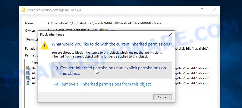Click the yellow warning triangle icon
Image resolution: width=242 pixels, height=108 pixels.
click(45, 46)
